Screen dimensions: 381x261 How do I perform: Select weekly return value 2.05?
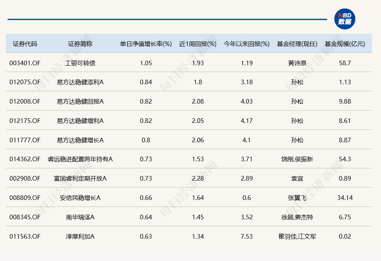pyautogui.click(x=198, y=121)
